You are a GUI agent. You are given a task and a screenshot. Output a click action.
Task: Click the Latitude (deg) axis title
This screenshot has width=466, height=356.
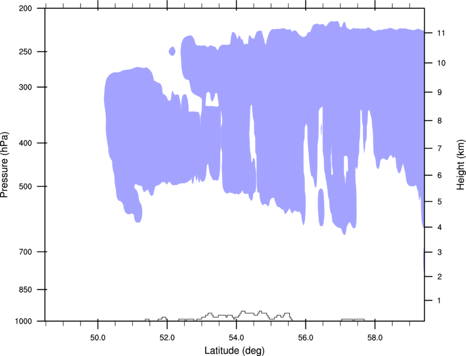[x=234, y=351]
